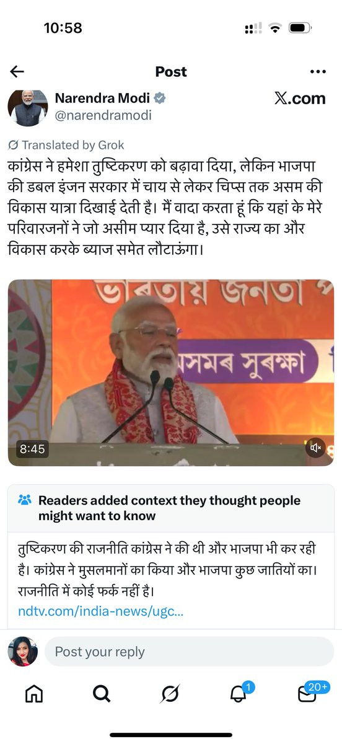
Task: Open the Search tab
Action: 102,694
